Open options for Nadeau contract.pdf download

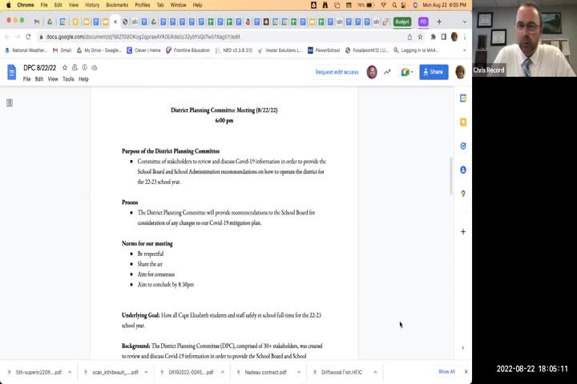click(299, 372)
